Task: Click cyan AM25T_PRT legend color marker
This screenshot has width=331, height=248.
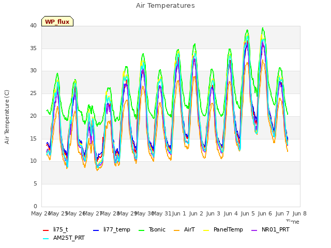Action: pyautogui.click(x=46, y=239)
